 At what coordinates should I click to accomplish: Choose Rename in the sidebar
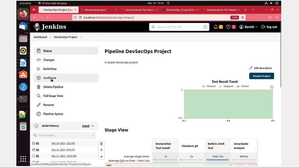[66, 105]
